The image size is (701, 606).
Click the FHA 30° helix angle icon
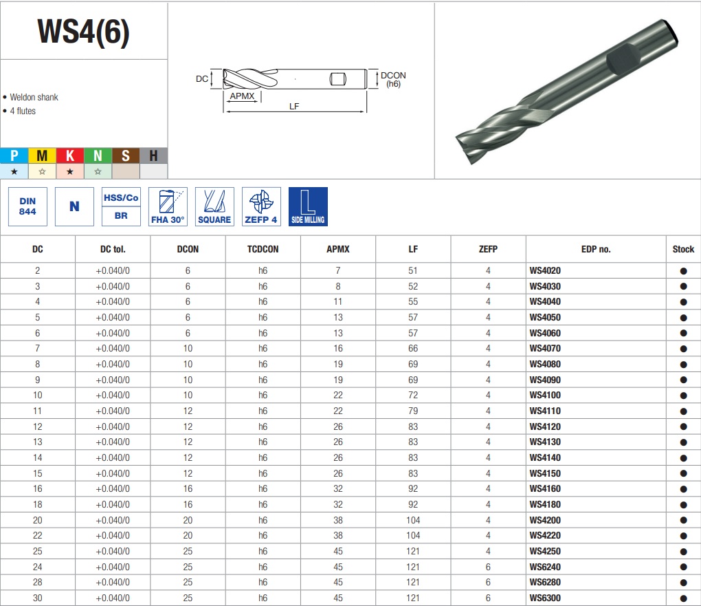pyautogui.click(x=168, y=206)
